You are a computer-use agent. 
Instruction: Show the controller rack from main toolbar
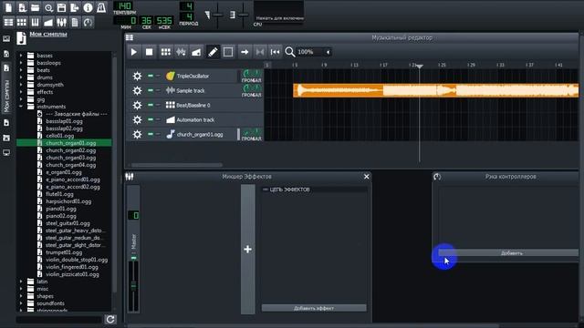[88, 22]
